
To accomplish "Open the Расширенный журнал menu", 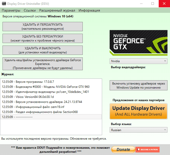I will [x=57, y=10].
